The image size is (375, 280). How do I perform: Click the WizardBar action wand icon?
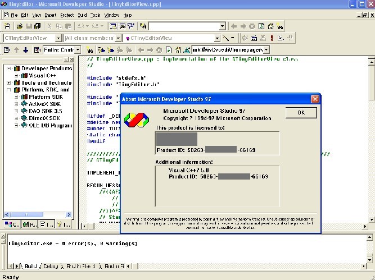click(226, 38)
